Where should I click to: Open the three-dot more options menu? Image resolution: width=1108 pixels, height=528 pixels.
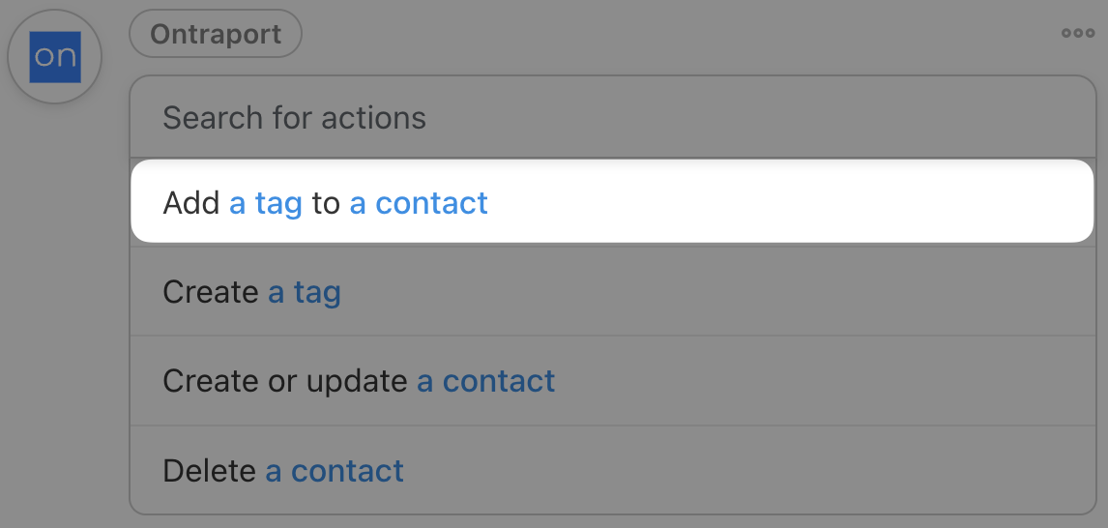click(1078, 33)
